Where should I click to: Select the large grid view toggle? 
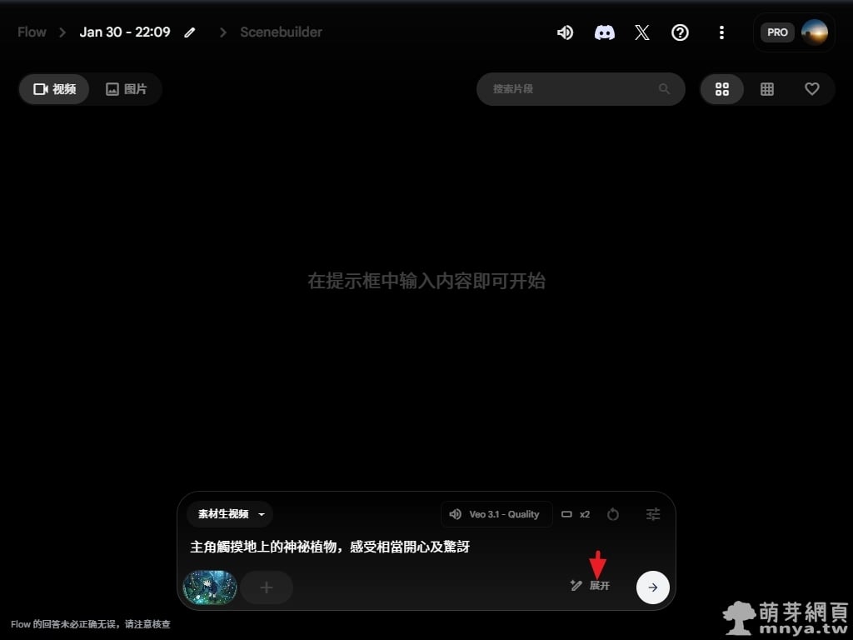click(x=722, y=89)
